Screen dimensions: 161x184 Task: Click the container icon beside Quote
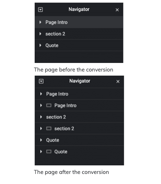click(x=49, y=152)
